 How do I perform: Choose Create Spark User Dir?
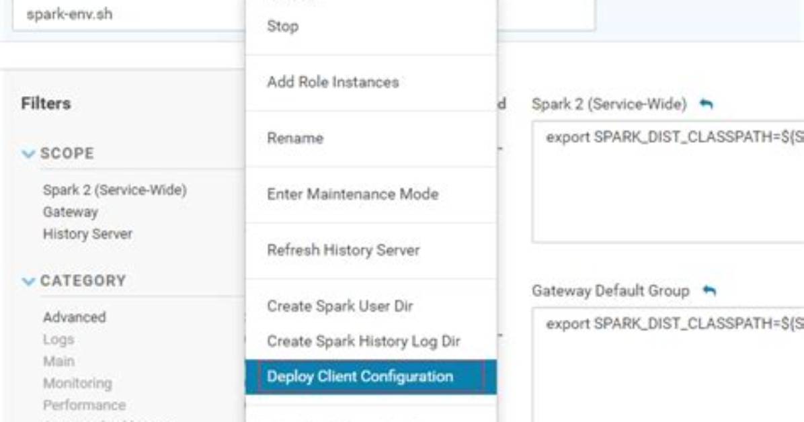pyautogui.click(x=370, y=306)
